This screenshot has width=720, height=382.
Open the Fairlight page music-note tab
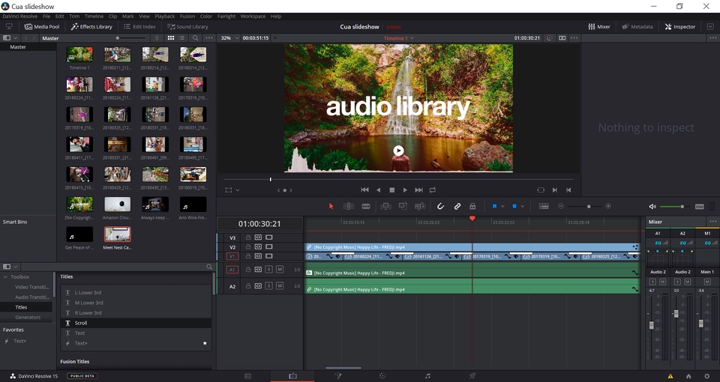427,376
